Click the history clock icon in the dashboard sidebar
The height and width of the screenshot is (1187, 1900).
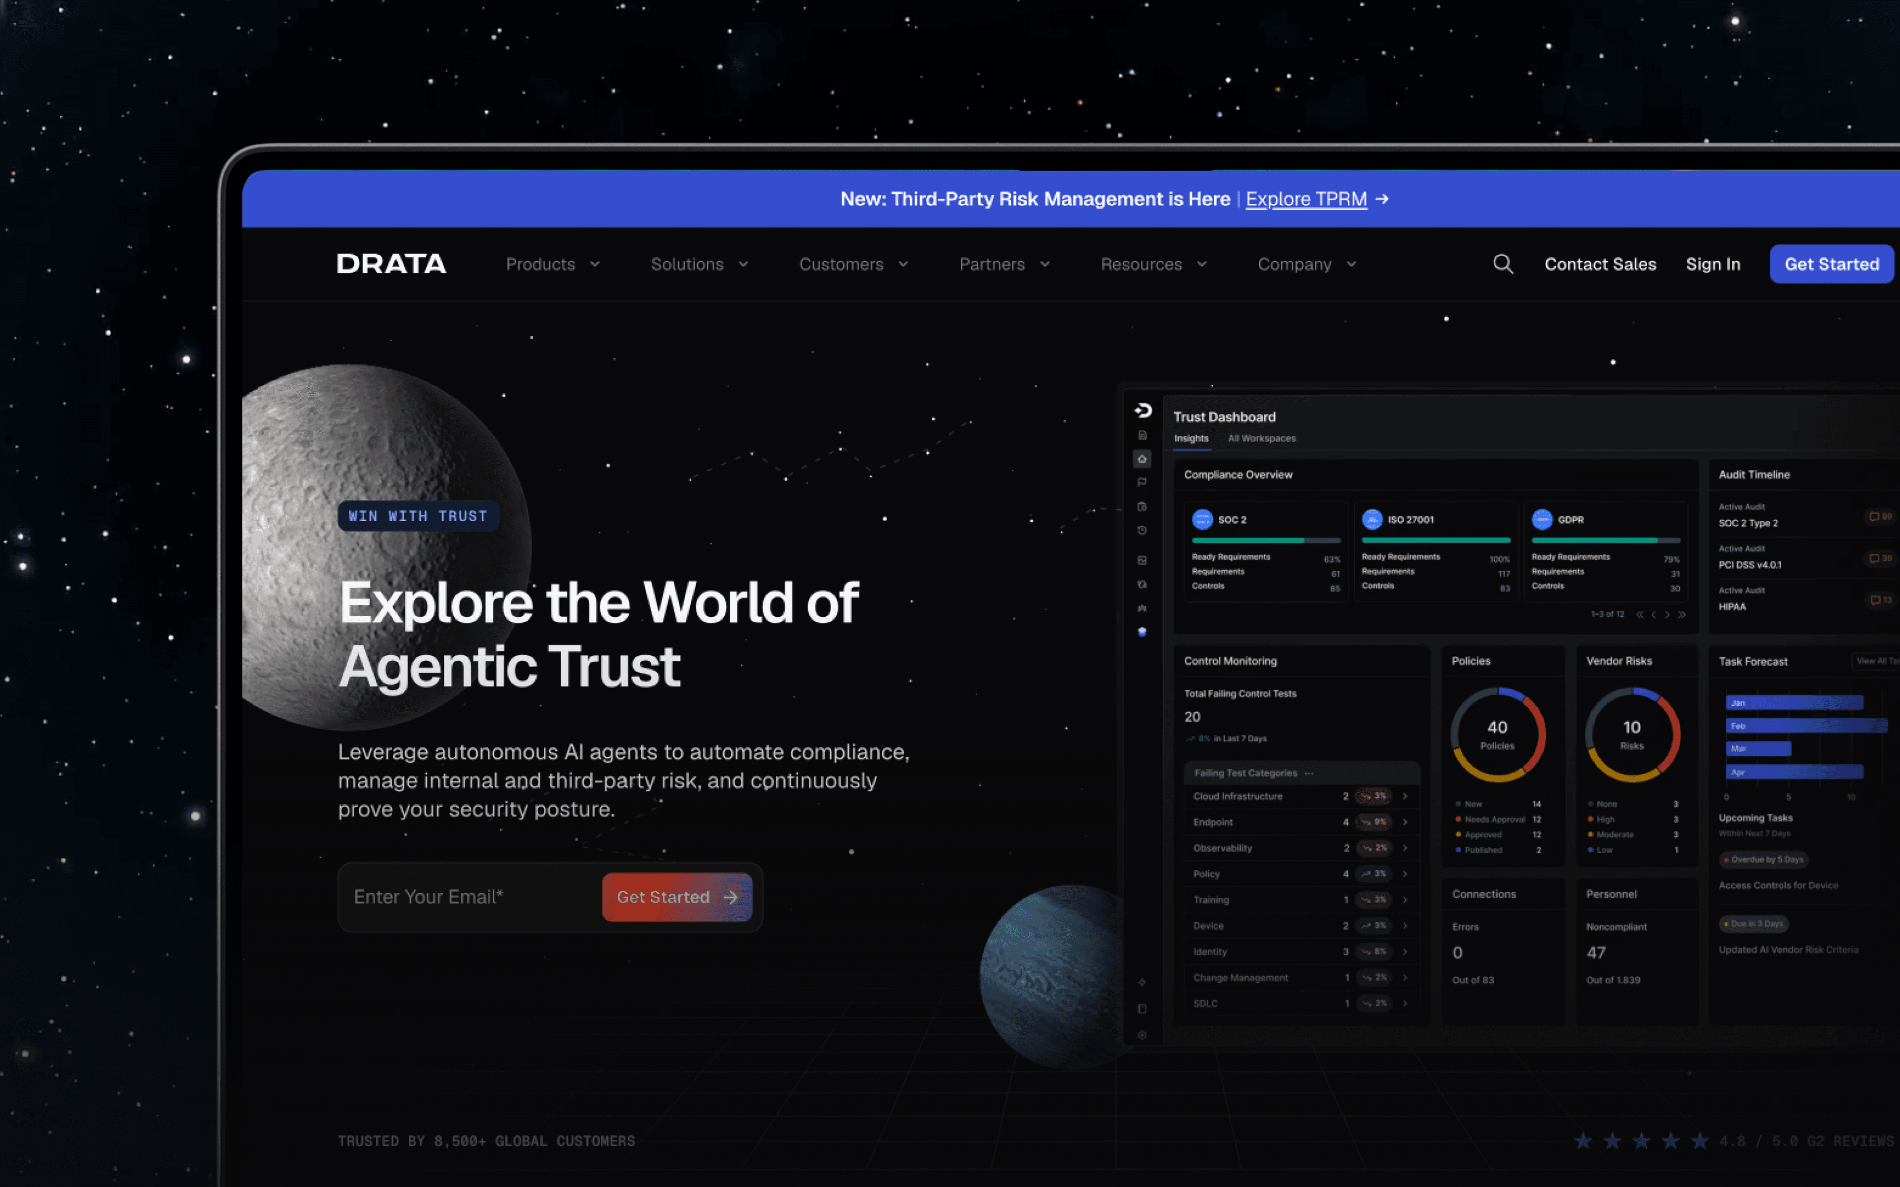(x=1142, y=531)
